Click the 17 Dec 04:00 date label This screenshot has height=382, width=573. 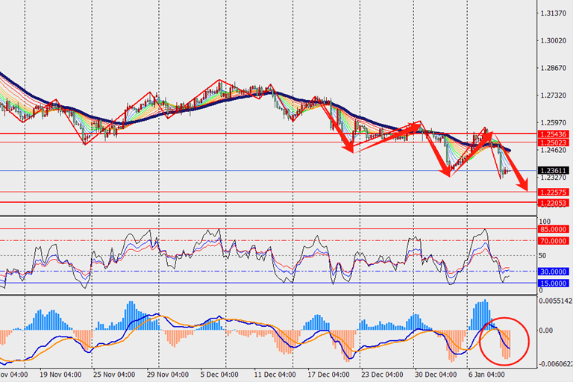point(328,375)
